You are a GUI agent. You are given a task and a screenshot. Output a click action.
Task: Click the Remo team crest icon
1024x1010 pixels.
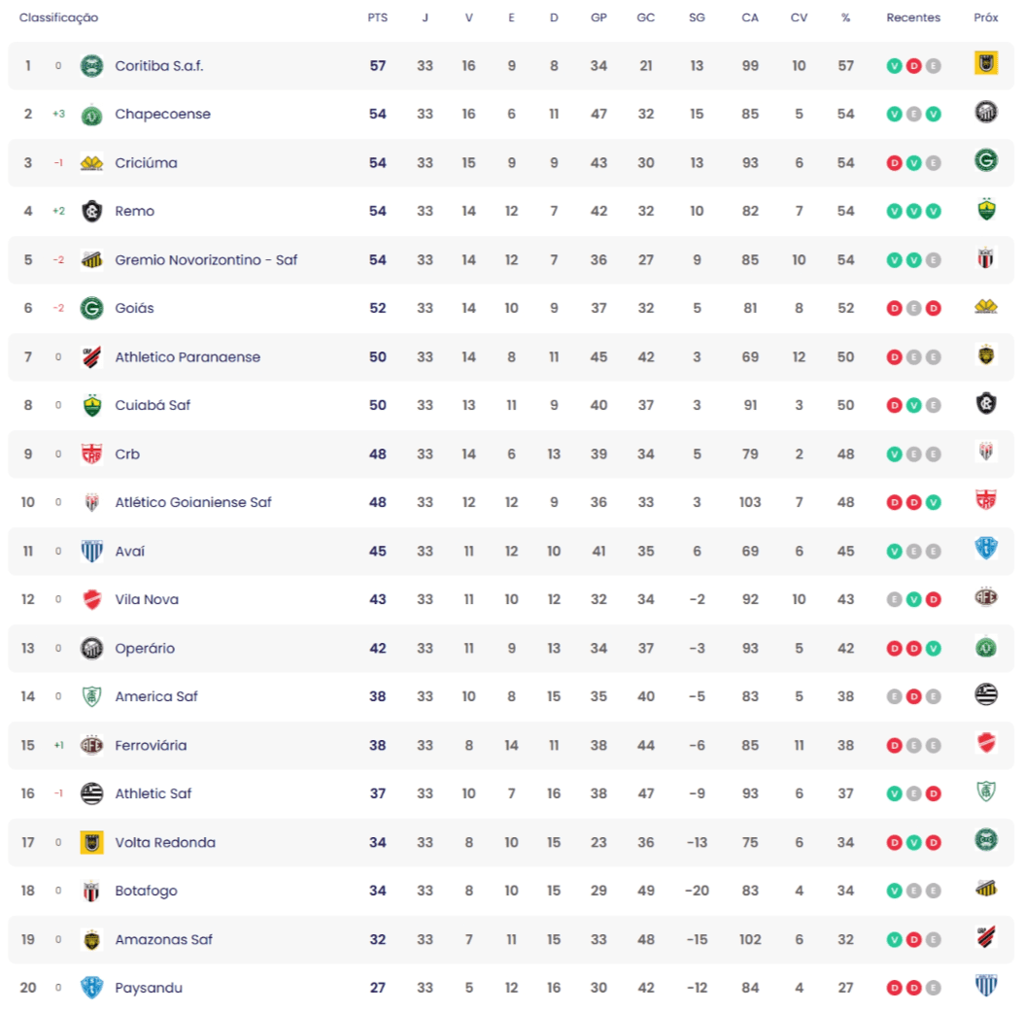91,212
